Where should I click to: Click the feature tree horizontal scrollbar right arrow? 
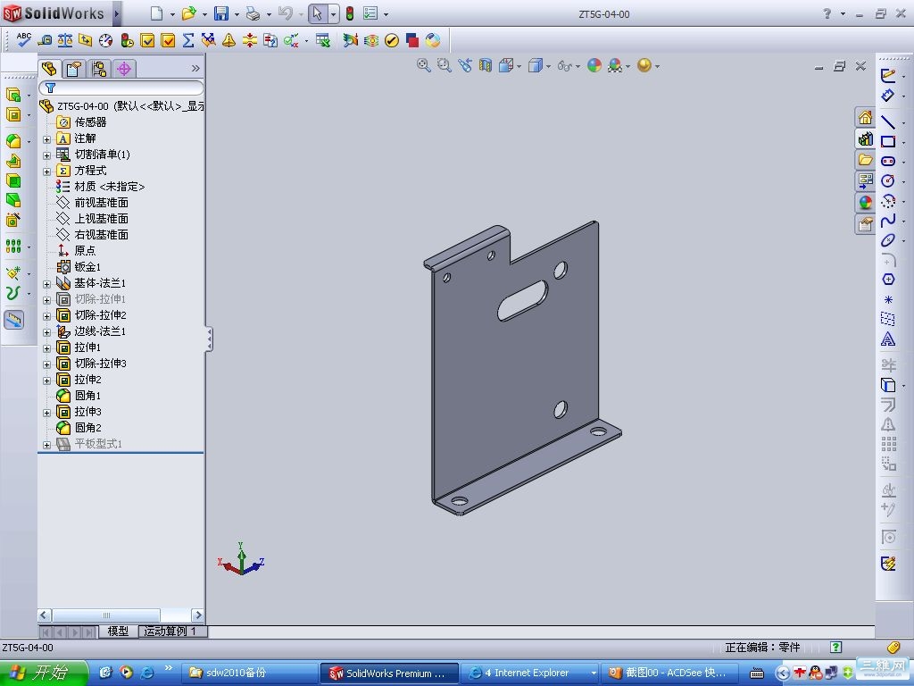(197, 615)
